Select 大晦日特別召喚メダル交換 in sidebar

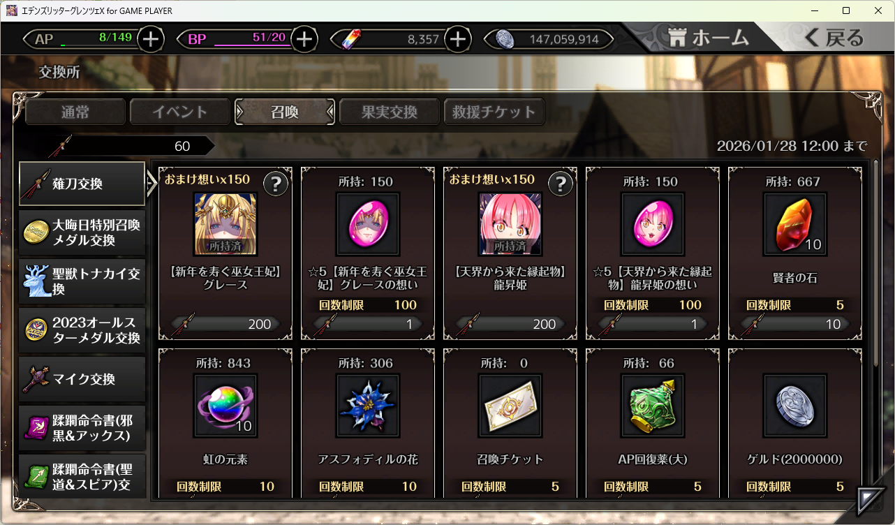[82, 232]
